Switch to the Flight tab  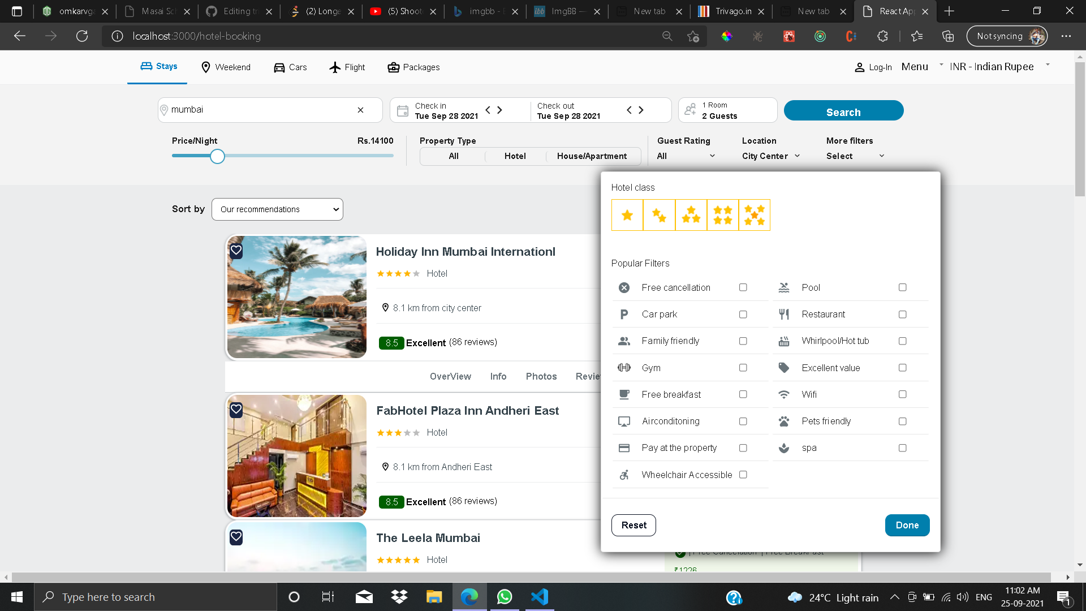[x=347, y=67]
